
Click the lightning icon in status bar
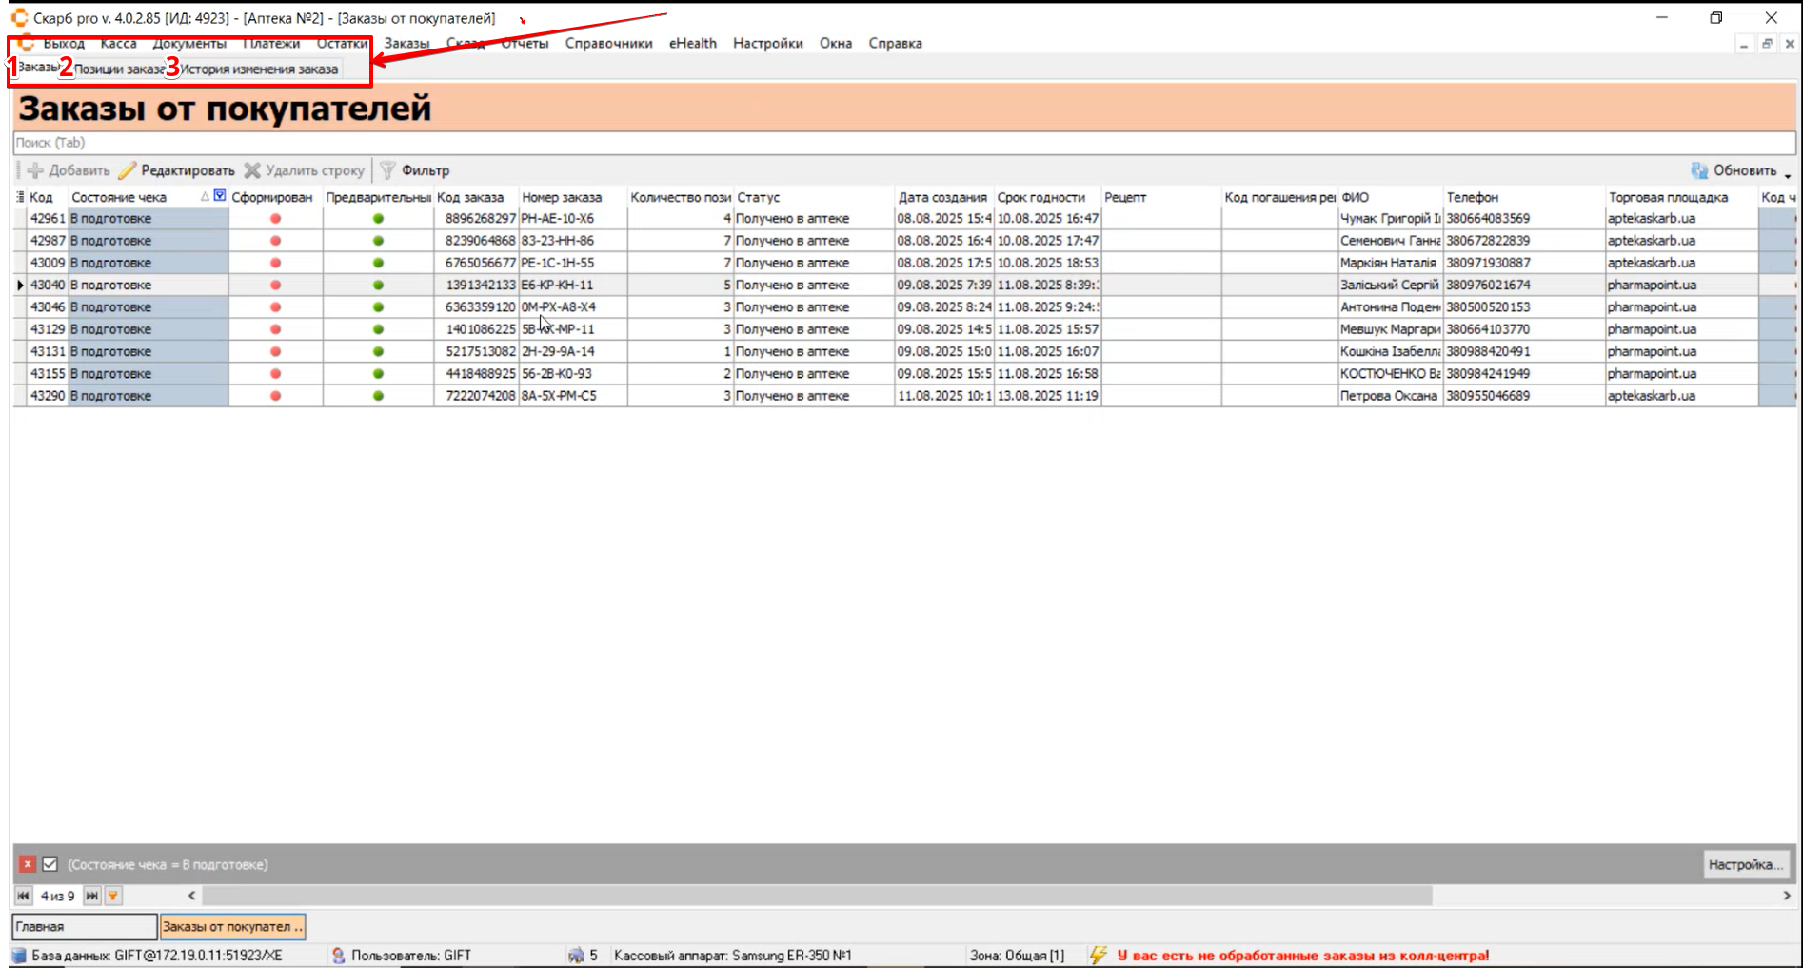(1098, 955)
